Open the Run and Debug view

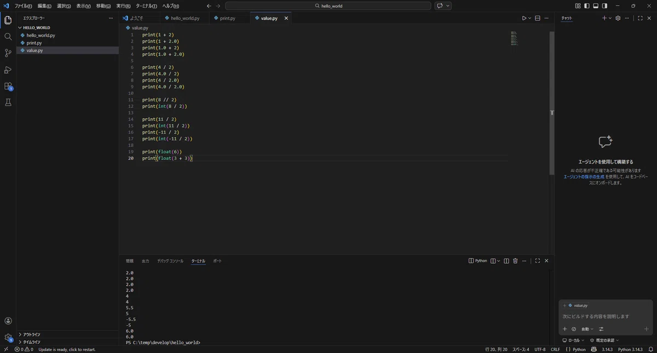[8, 70]
